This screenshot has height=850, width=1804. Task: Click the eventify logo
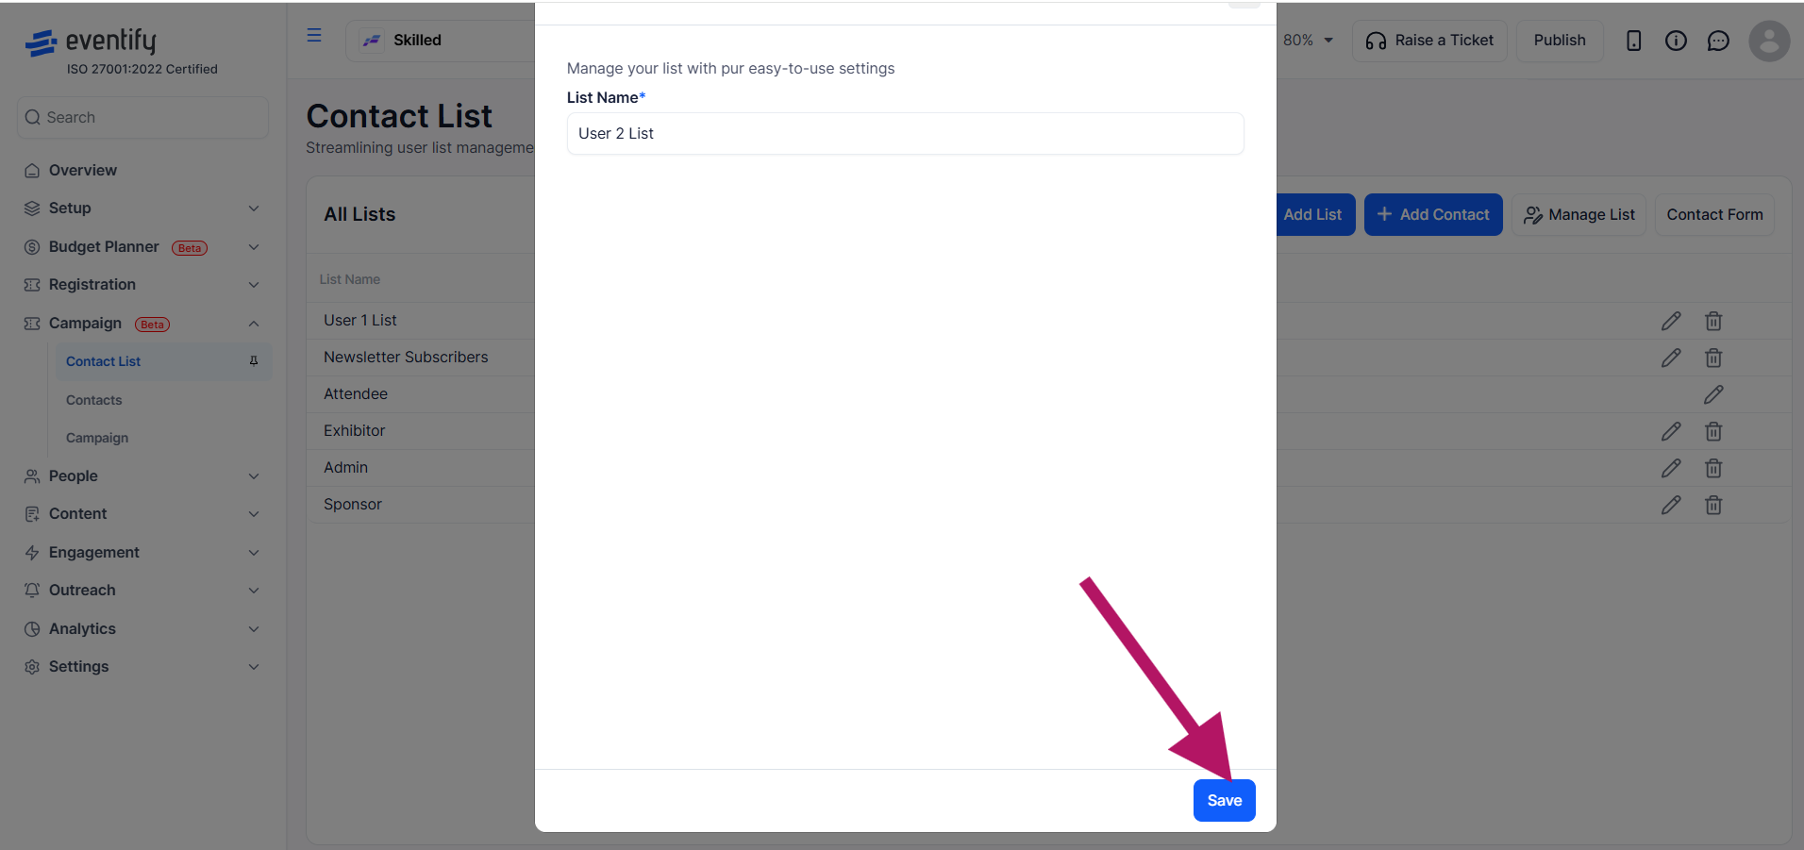(91, 42)
